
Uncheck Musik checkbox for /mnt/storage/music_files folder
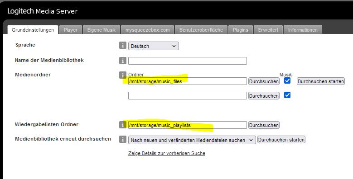[x=287, y=80]
